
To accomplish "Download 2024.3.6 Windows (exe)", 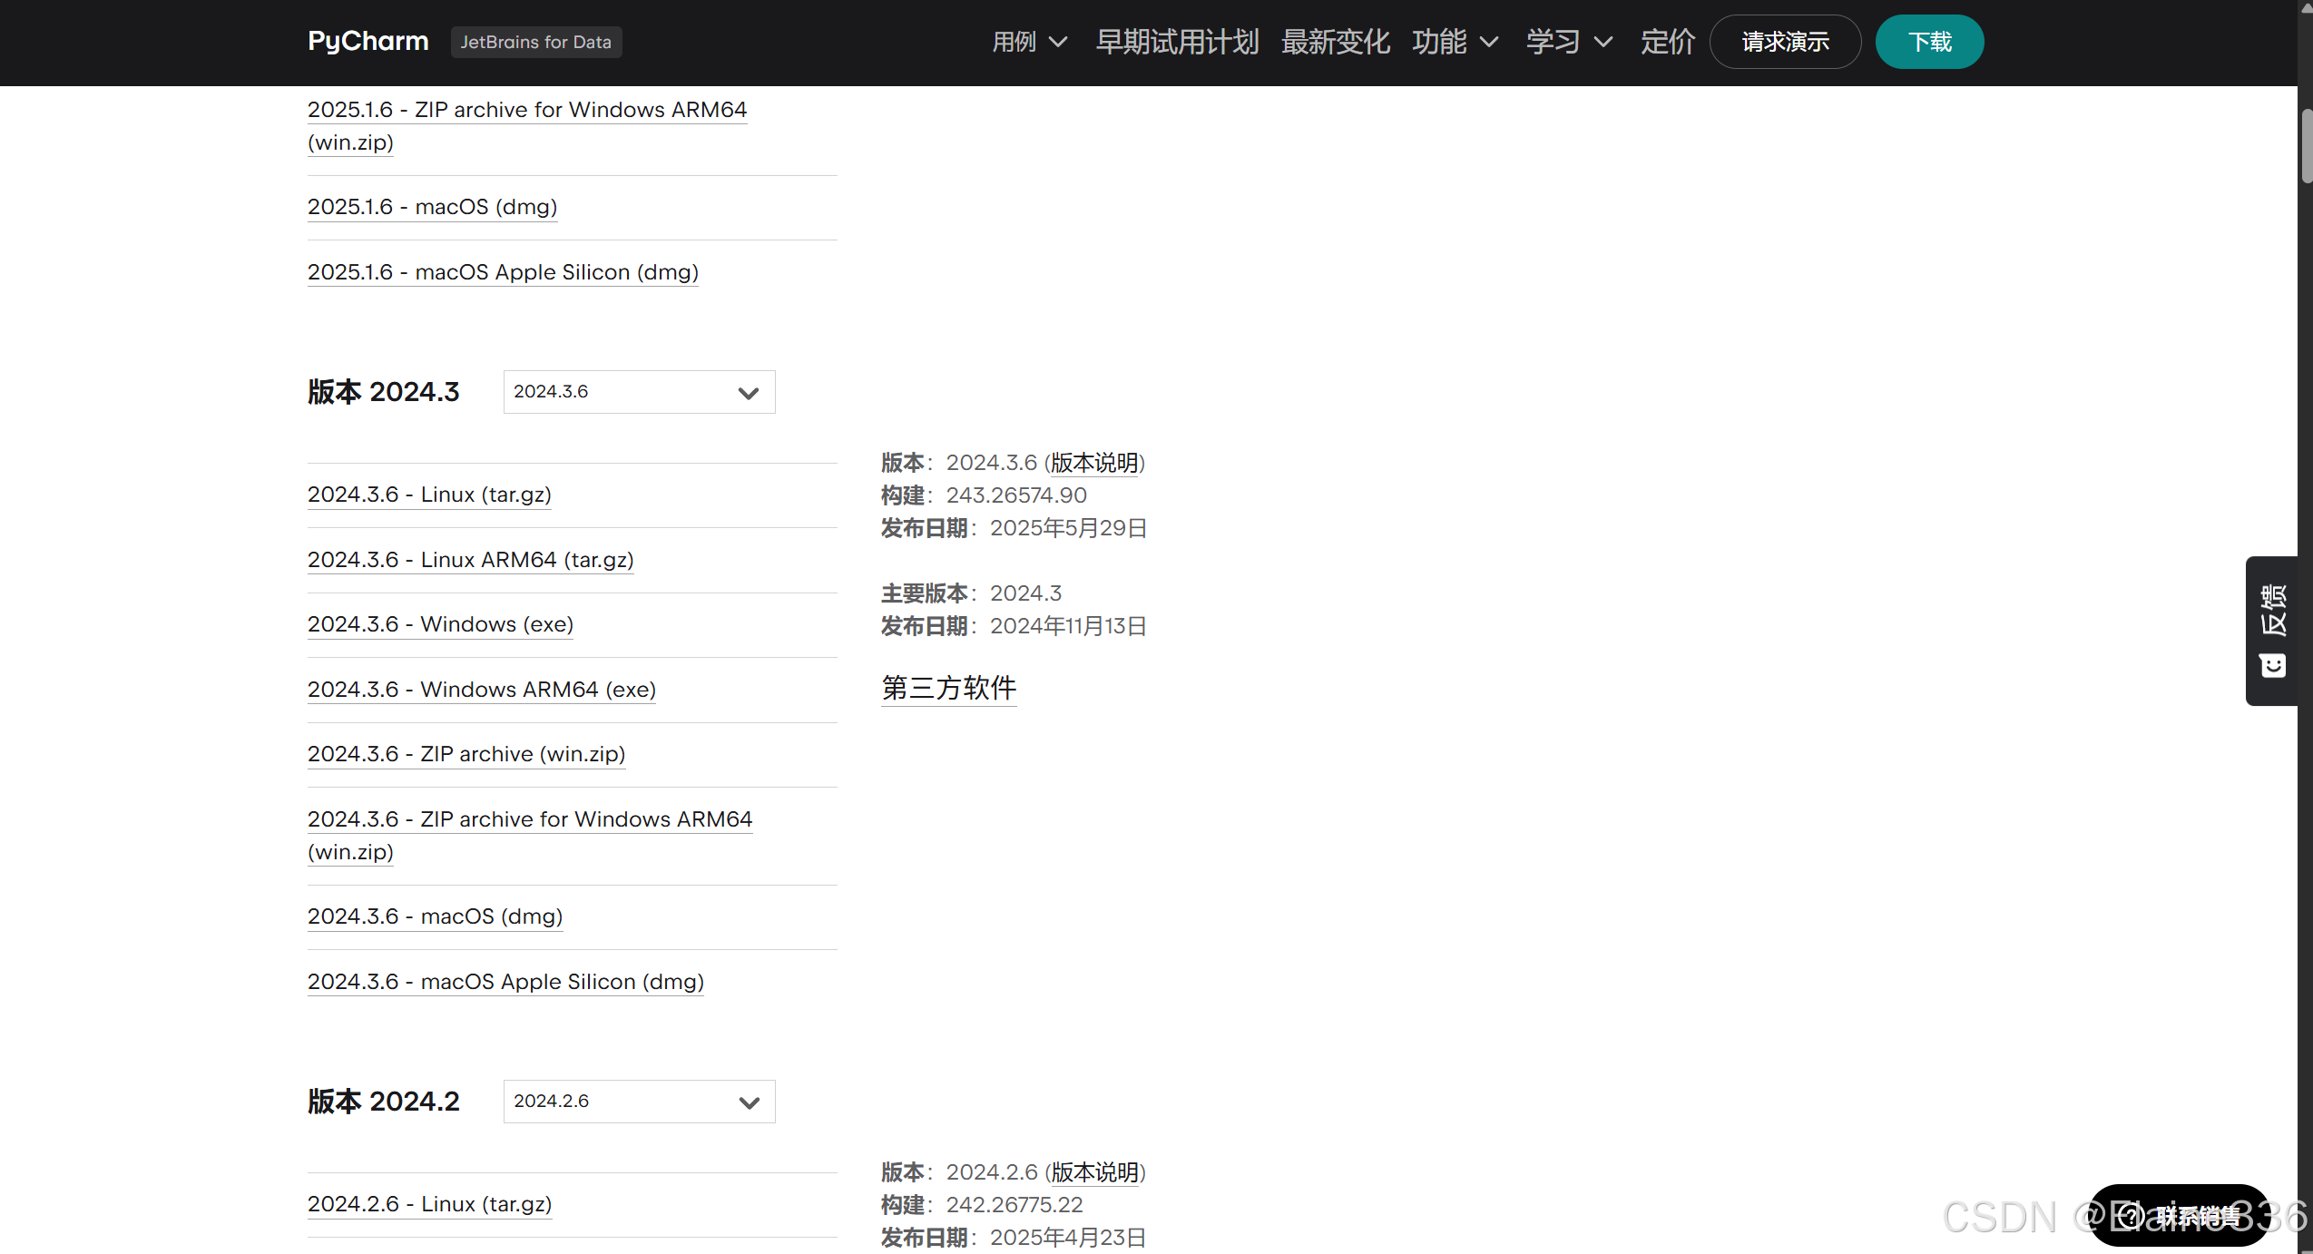I will (x=440, y=624).
